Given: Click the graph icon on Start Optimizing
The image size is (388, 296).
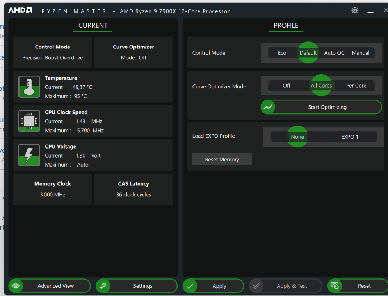Looking at the screenshot, I should [268, 107].
